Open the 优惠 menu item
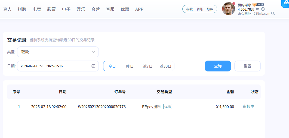The width and height of the screenshot is (289, 138). (x=125, y=9)
